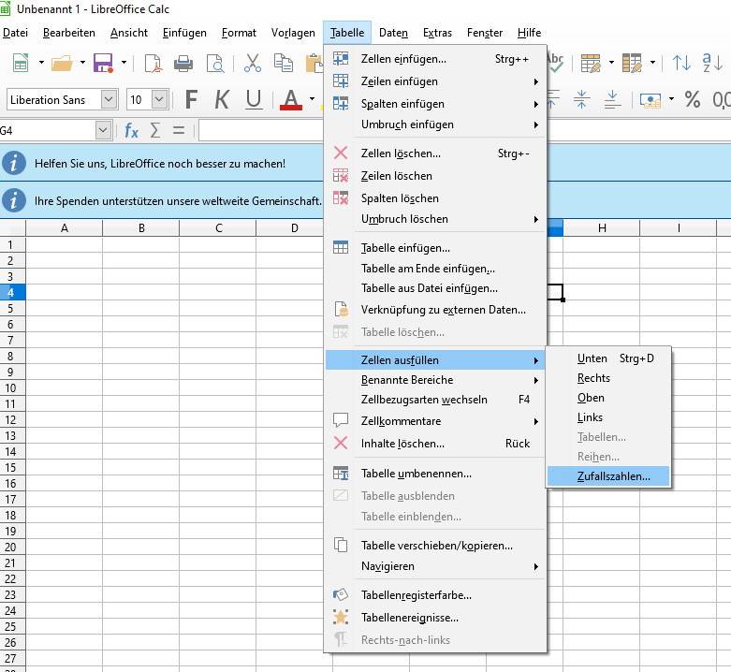Expand Benannte Bereiche submenu
Screen dimensions: 731x672
click(x=435, y=380)
